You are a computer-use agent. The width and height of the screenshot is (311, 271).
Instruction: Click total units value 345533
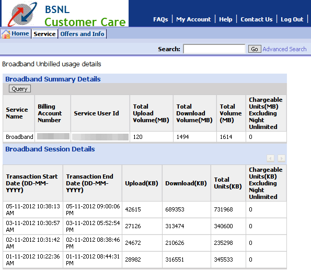[223, 260]
